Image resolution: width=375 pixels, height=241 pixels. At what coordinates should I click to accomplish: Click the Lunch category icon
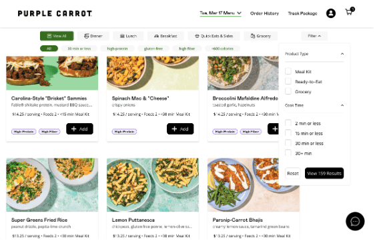pos(122,36)
